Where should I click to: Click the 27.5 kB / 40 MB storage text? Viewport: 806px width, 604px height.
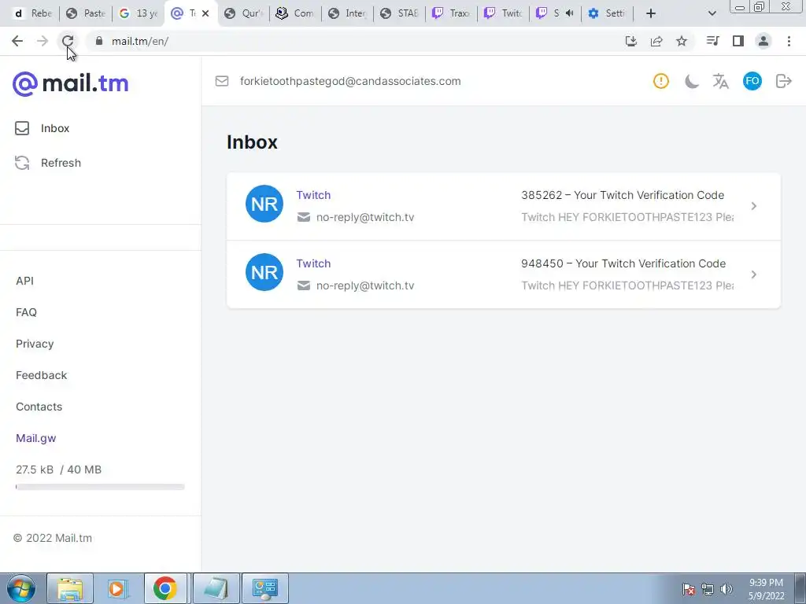tap(58, 470)
